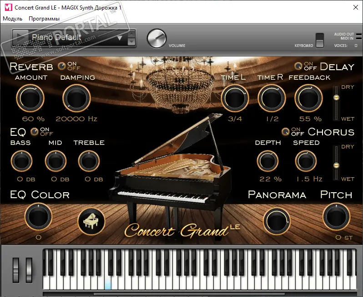Open the Программы menu
363x297 pixels.
tap(44, 19)
